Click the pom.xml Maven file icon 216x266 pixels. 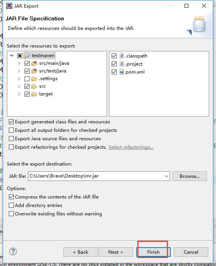[122, 72]
